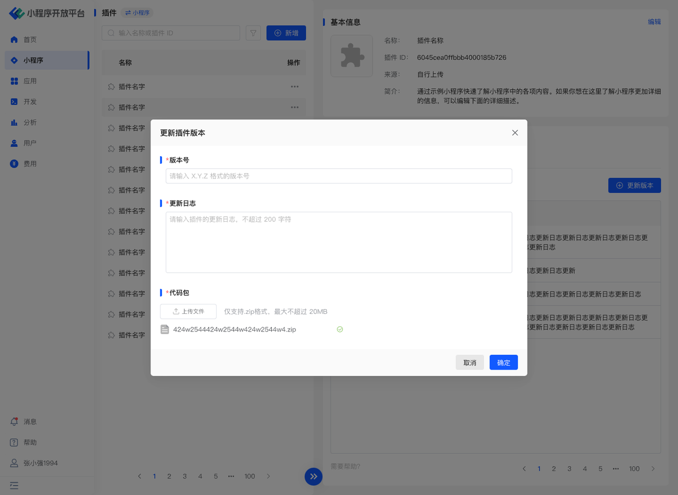678x495 pixels.
Task: Click 取消 to cancel the dialog
Action: click(x=469, y=363)
